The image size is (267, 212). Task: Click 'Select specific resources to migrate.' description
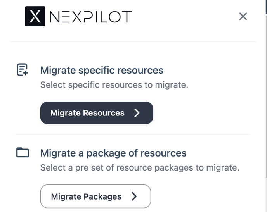point(114,84)
